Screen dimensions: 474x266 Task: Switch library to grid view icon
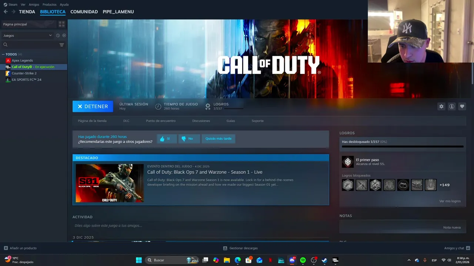click(x=61, y=24)
